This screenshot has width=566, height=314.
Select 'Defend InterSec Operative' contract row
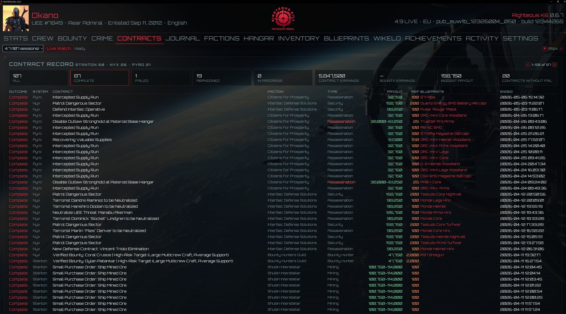coord(283,109)
